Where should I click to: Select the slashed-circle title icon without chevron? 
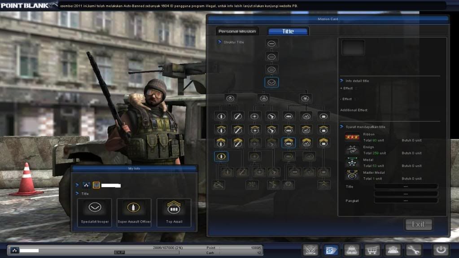coord(237,116)
